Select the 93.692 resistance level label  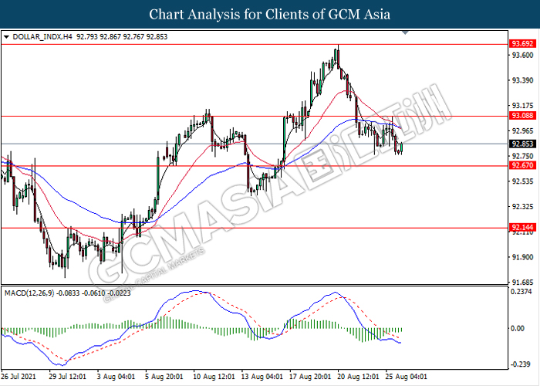point(522,44)
